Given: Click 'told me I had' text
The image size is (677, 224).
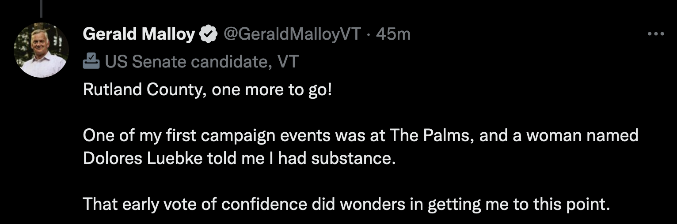Looking at the screenshot, I should (x=256, y=158).
